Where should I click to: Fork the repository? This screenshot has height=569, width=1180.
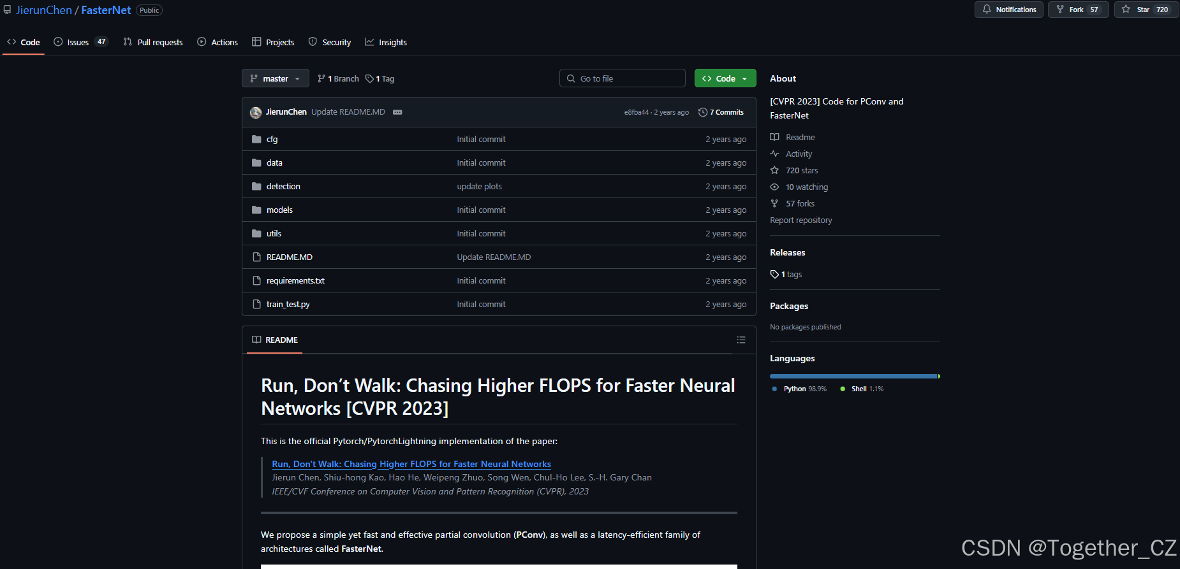1078,10
